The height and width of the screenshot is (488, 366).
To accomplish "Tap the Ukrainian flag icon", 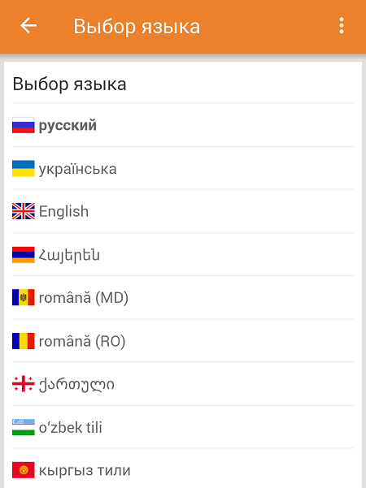I will (24, 168).
